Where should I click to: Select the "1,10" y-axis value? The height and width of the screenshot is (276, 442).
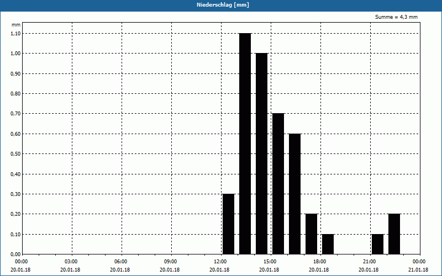[15, 34]
